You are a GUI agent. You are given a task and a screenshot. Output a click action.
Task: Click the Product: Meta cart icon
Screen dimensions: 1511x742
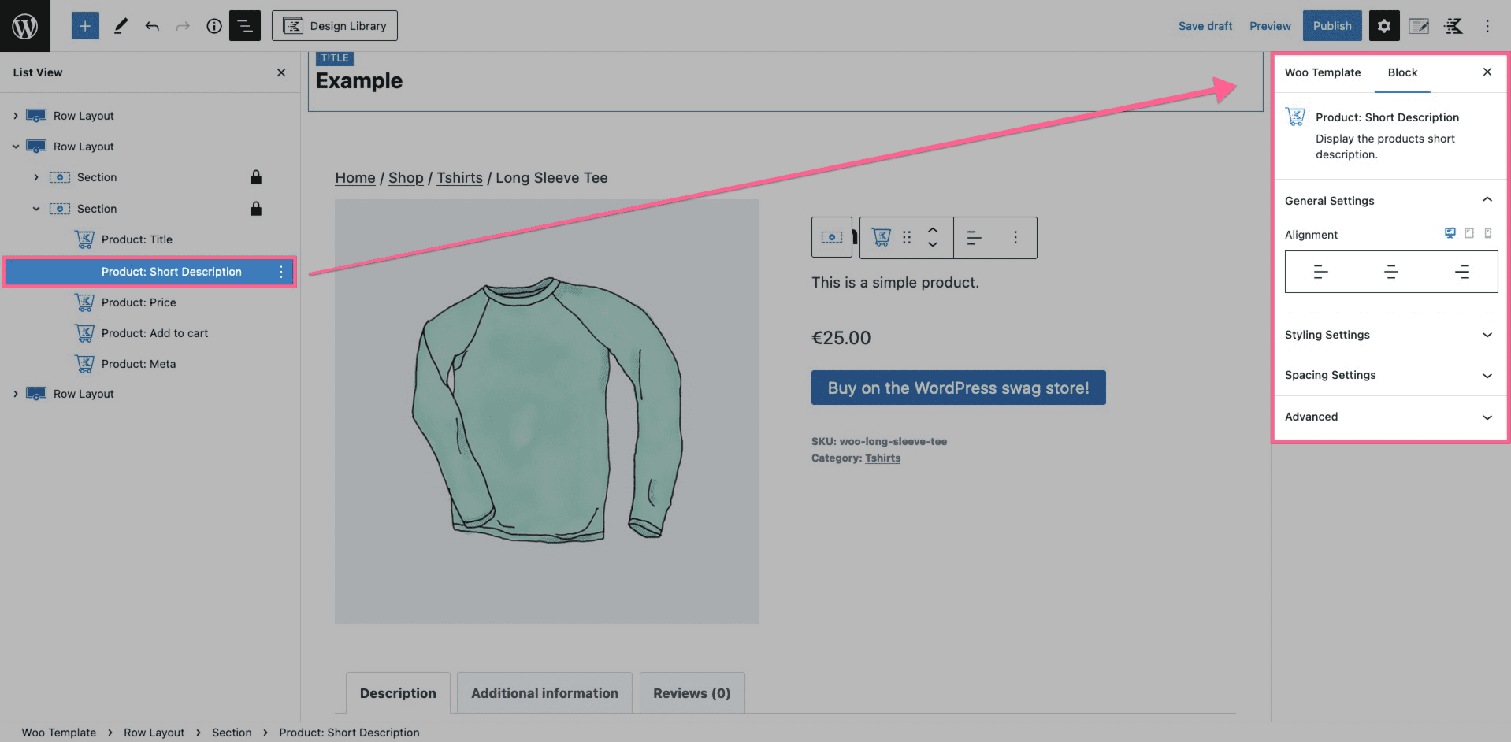click(x=84, y=364)
